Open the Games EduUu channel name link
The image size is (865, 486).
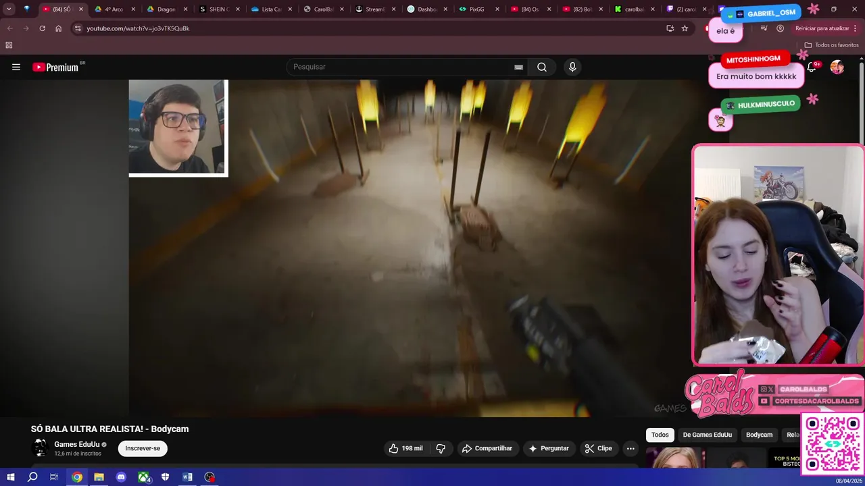(x=76, y=444)
